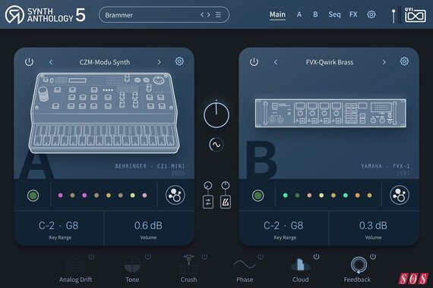Toggle power icon above metronome icon
Image resolution: width=433 pixels, height=288 pixels.
click(226, 185)
